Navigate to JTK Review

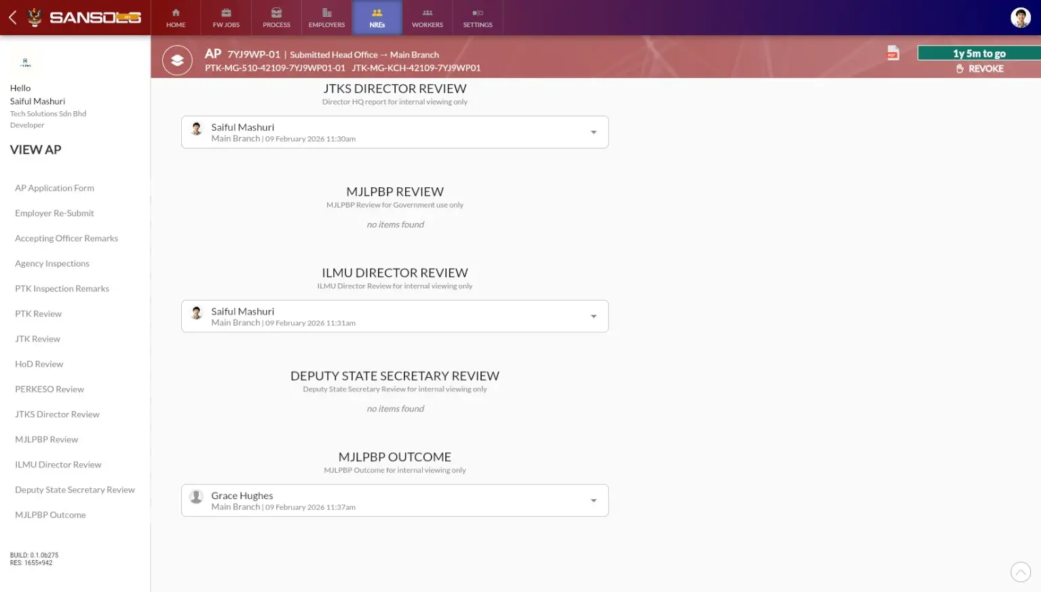[37, 338]
